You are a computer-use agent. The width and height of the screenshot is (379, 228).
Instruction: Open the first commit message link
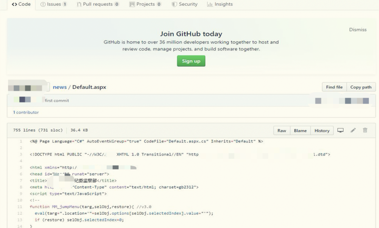57,101
